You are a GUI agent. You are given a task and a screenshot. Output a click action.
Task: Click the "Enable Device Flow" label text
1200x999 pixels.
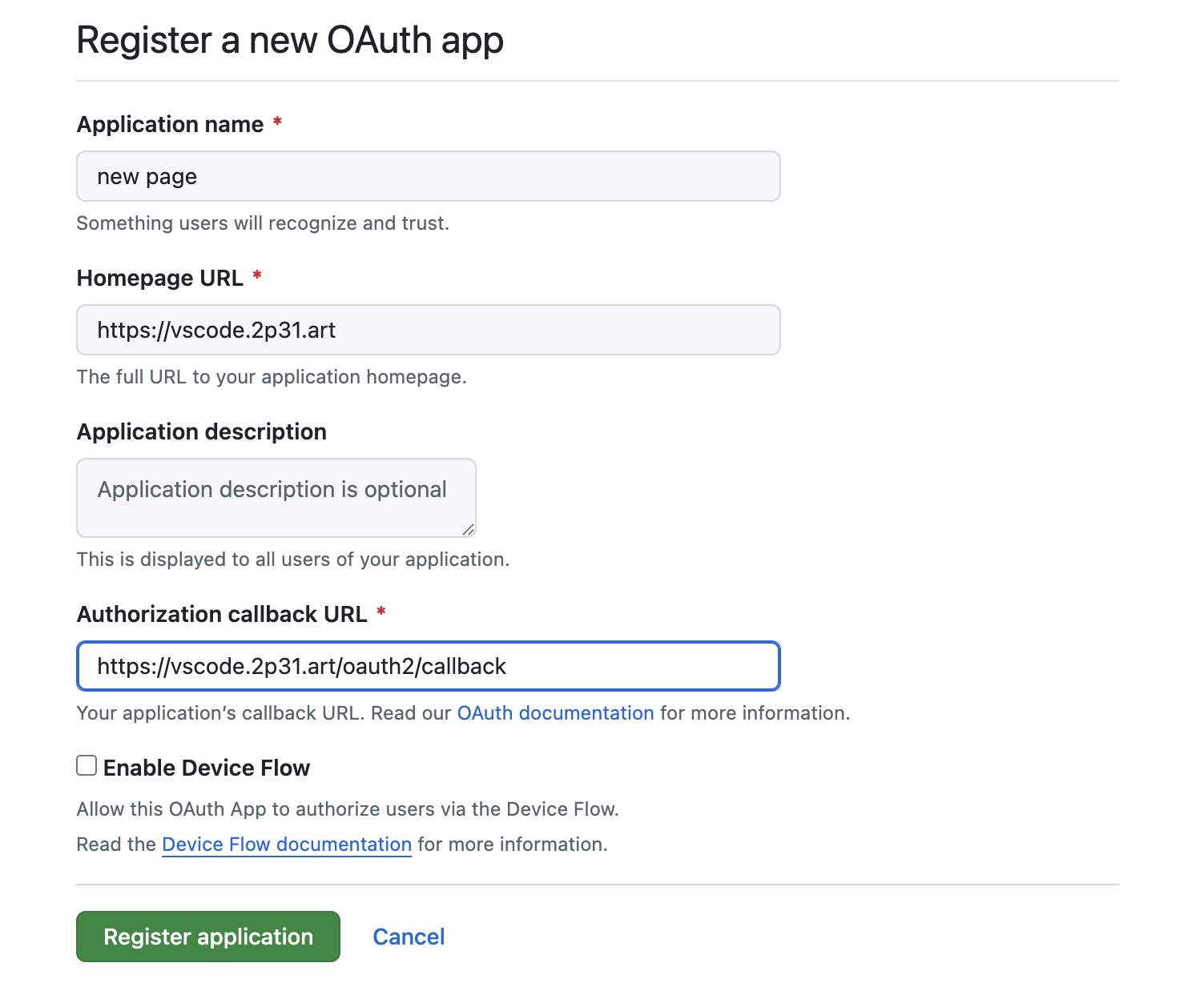pyautogui.click(x=207, y=768)
